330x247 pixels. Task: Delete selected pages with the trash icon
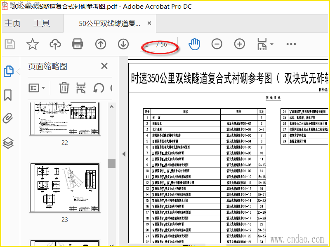coord(64,88)
